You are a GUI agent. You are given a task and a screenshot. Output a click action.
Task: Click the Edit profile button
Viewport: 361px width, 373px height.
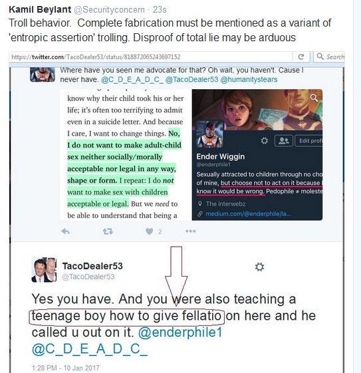click(308, 141)
